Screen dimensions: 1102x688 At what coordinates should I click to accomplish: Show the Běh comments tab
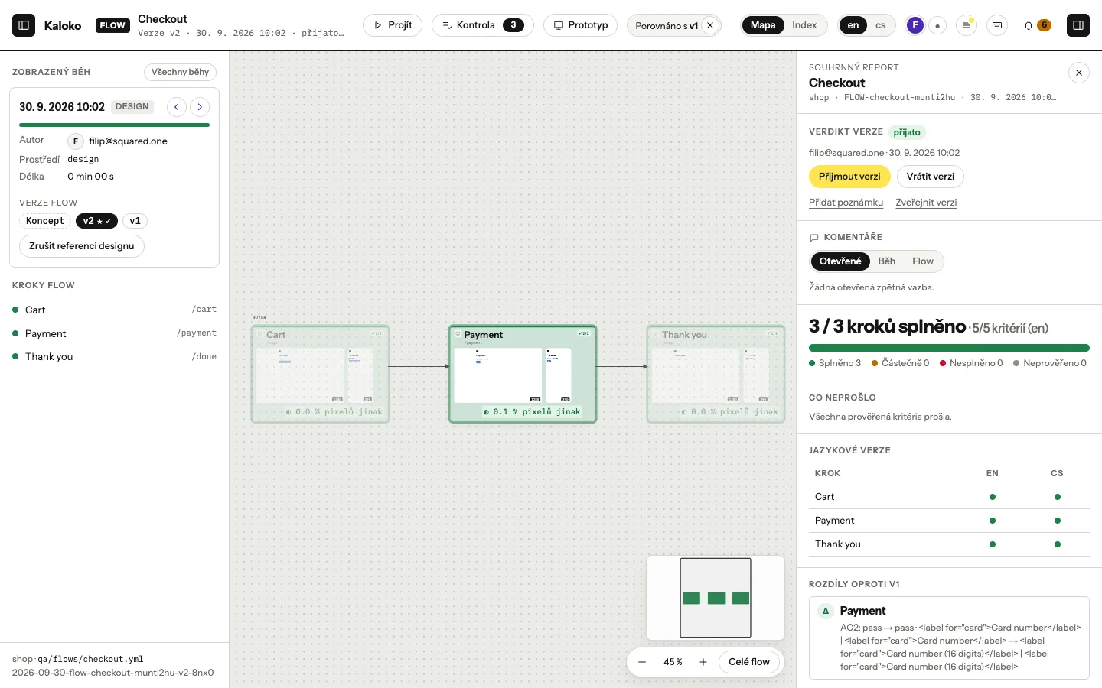pyautogui.click(x=887, y=261)
